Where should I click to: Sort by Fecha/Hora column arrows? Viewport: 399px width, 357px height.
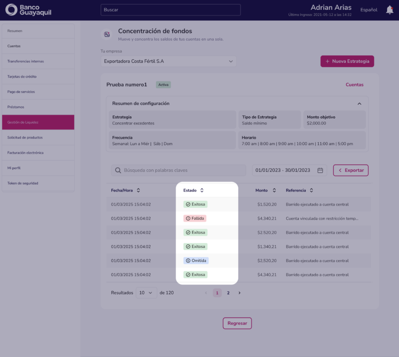138,190
